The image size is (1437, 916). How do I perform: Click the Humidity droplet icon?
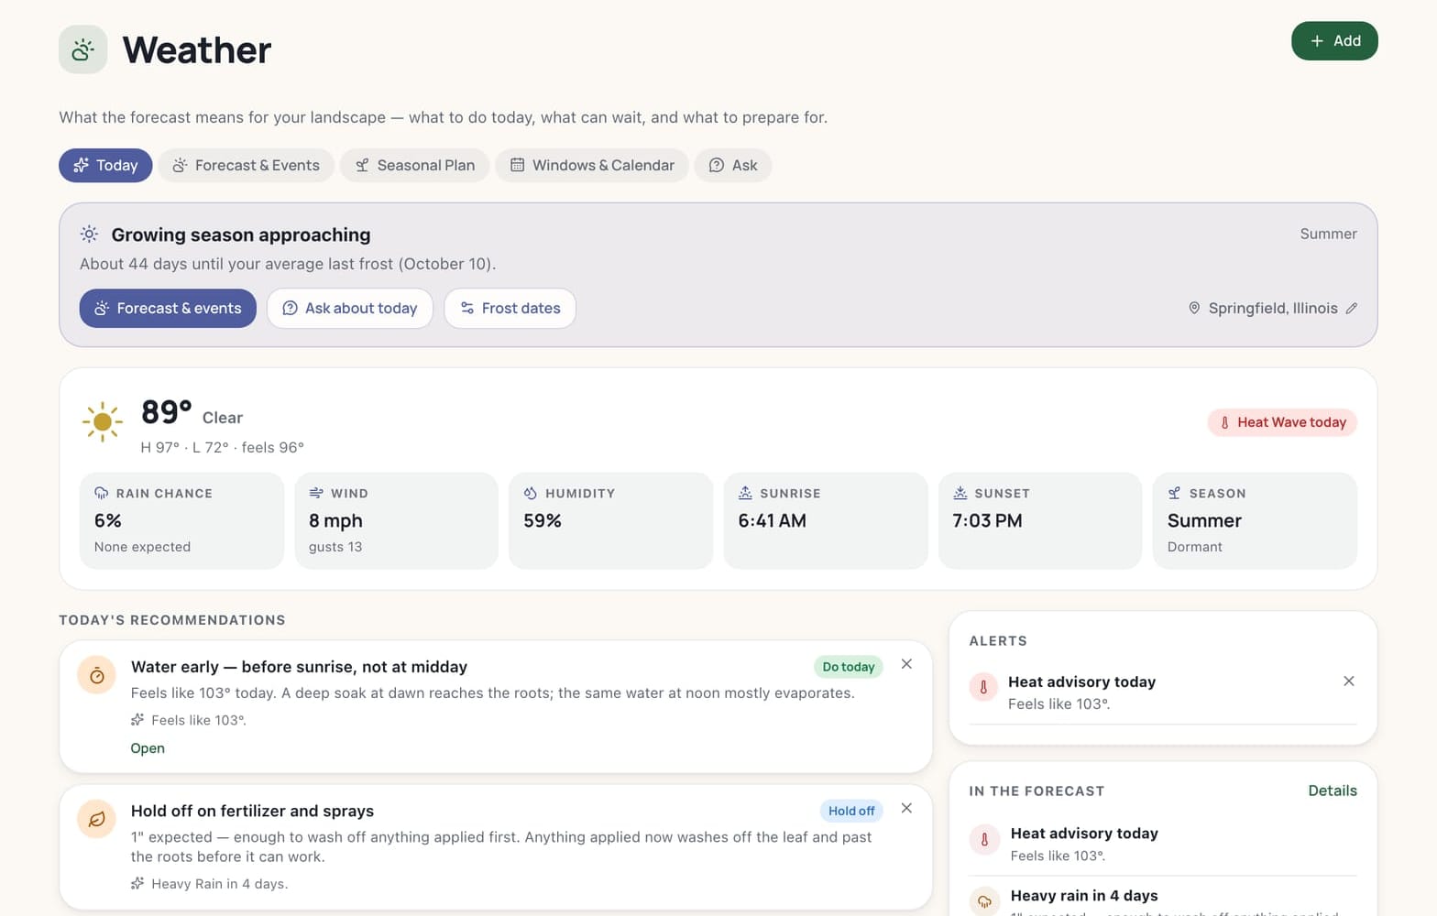pyautogui.click(x=531, y=493)
